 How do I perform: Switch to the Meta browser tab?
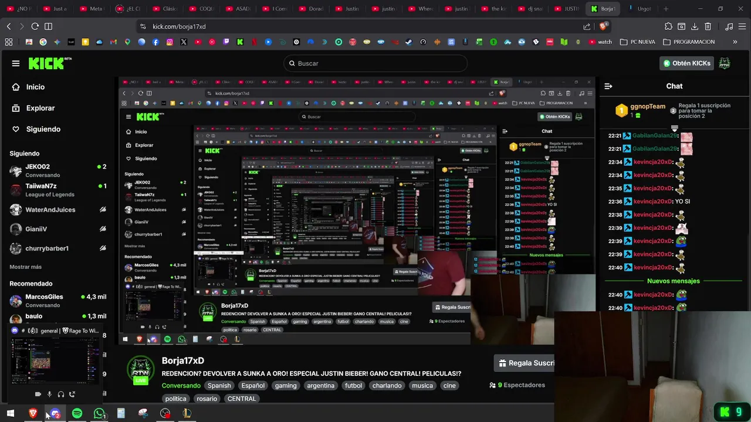point(92,9)
